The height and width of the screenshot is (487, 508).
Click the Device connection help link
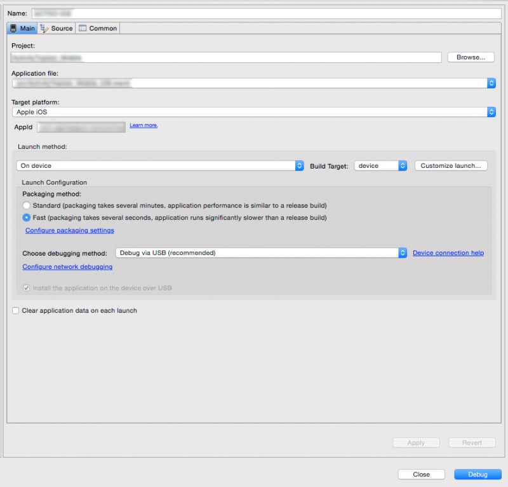point(447,252)
